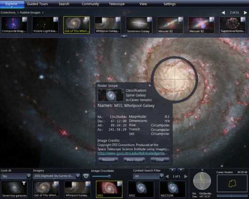Viewport: 249px width, 199px height.
Task: Click the Canes Venatici constellation overview
Action: tap(231, 183)
